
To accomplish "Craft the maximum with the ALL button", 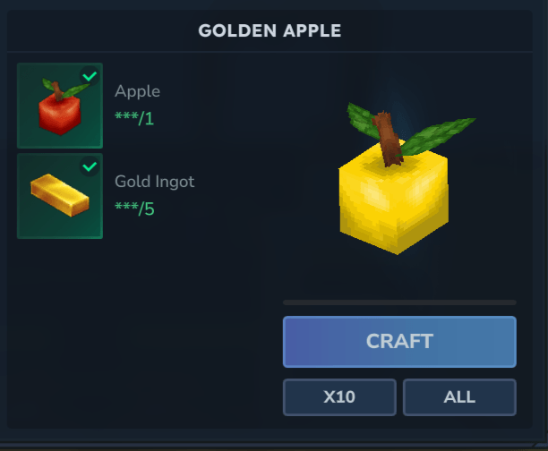I will 459,397.
